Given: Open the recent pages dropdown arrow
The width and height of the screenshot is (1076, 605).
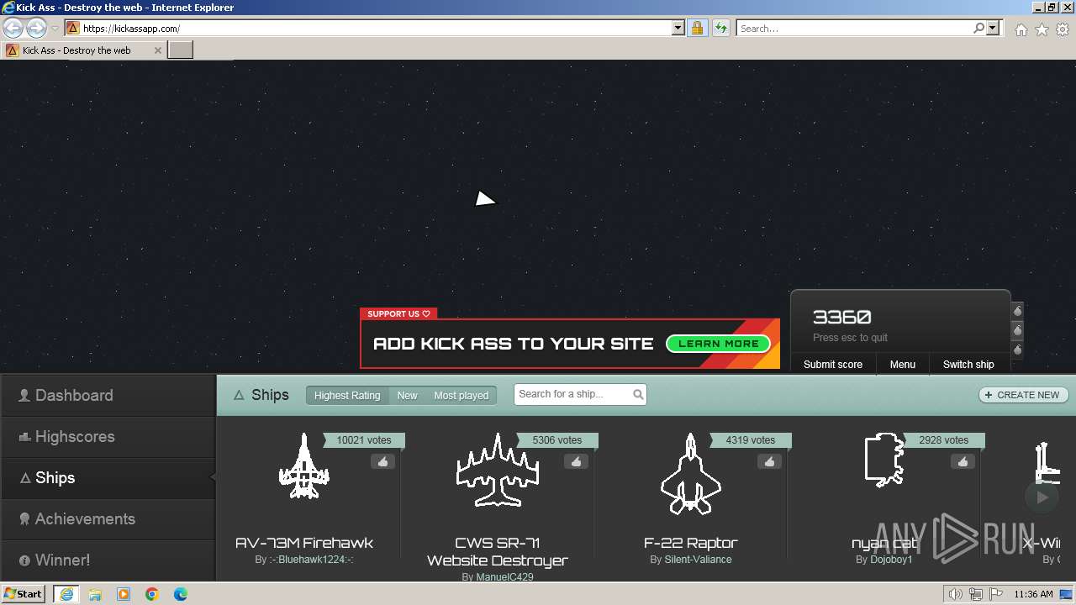Looking at the screenshot, I should click(55, 29).
